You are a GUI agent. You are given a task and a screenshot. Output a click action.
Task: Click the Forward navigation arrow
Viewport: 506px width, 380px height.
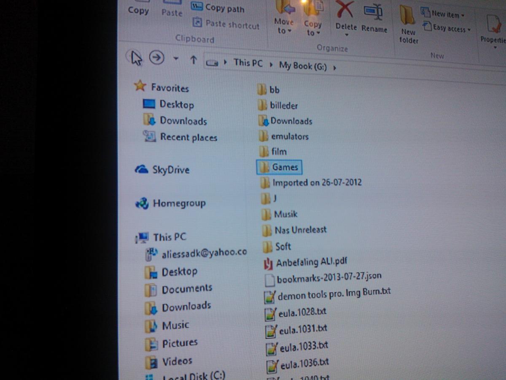click(x=156, y=58)
